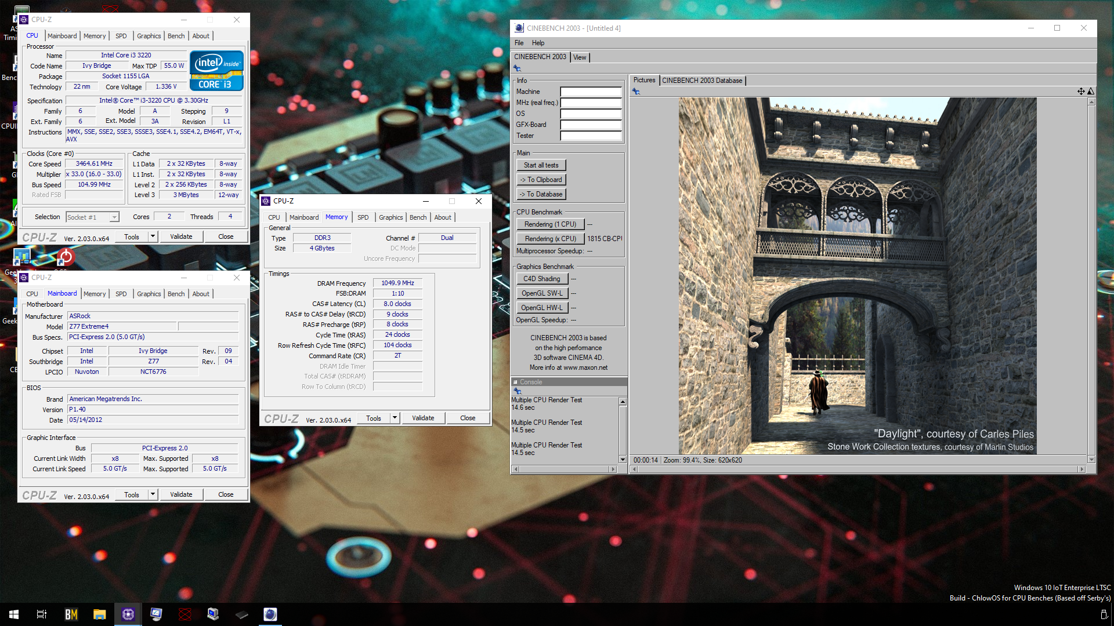This screenshot has height=626, width=1114.
Task: Click the battery icon in system tray
Action: click(1104, 614)
